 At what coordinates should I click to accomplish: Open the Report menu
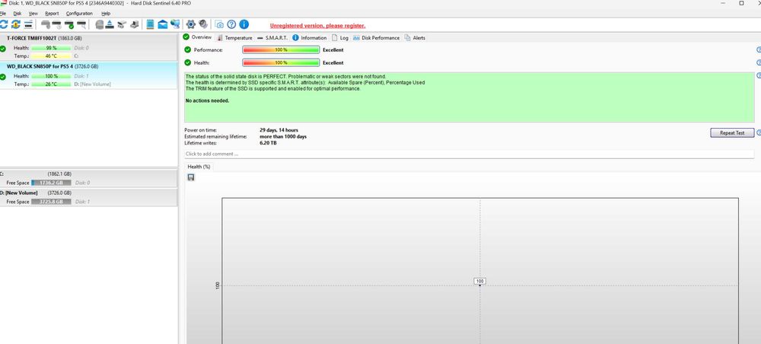click(x=52, y=14)
